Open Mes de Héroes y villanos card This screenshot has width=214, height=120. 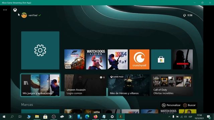(x=129, y=85)
